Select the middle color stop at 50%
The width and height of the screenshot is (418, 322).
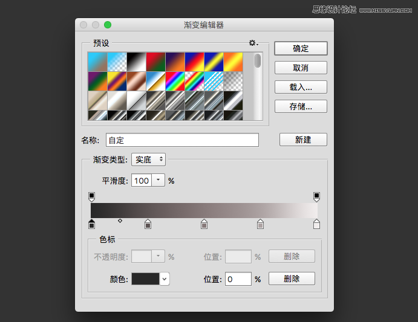click(204, 224)
